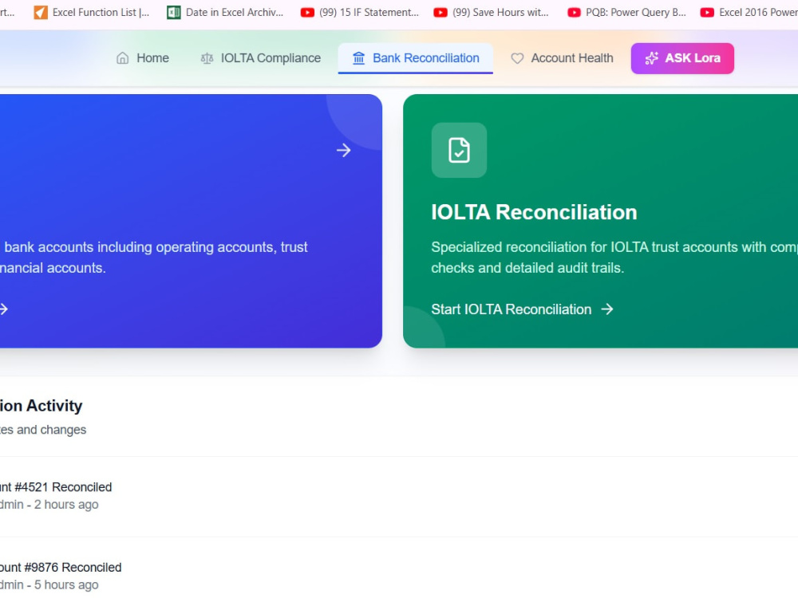Click the document check icon on green card
This screenshot has height=598, width=798.
(459, 150)
